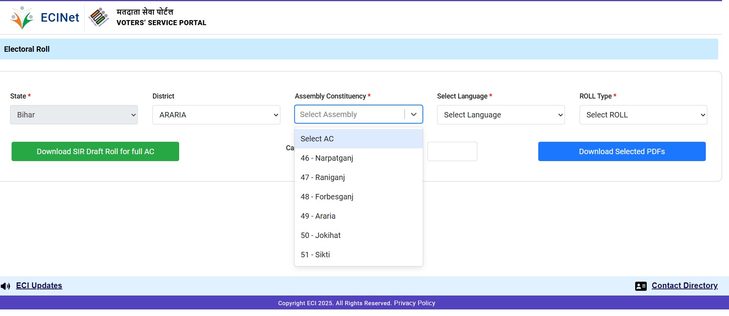
Task: Select 49 - Araria constituency option
Action: coord(318,216)
